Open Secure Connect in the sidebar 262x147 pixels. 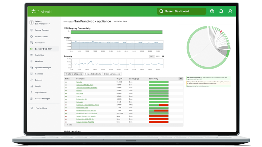pyautogui.click(x=42, y=30)
